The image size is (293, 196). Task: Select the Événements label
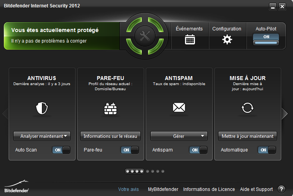(189, 29)
